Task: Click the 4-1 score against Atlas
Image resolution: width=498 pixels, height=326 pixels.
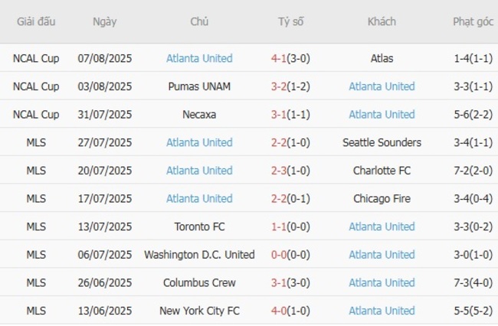Action: [279, 58]
